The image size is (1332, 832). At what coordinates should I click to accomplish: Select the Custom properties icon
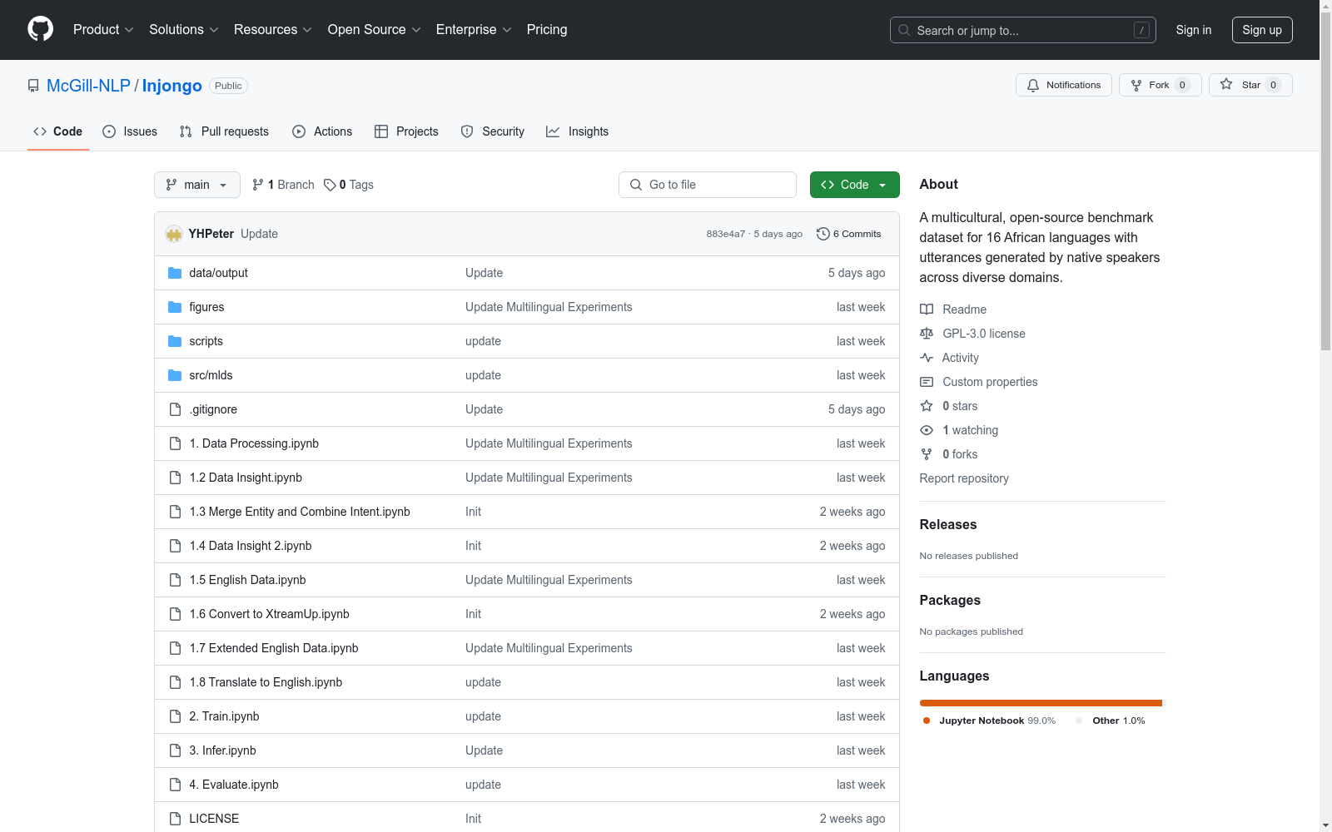(x=927, y=382)
